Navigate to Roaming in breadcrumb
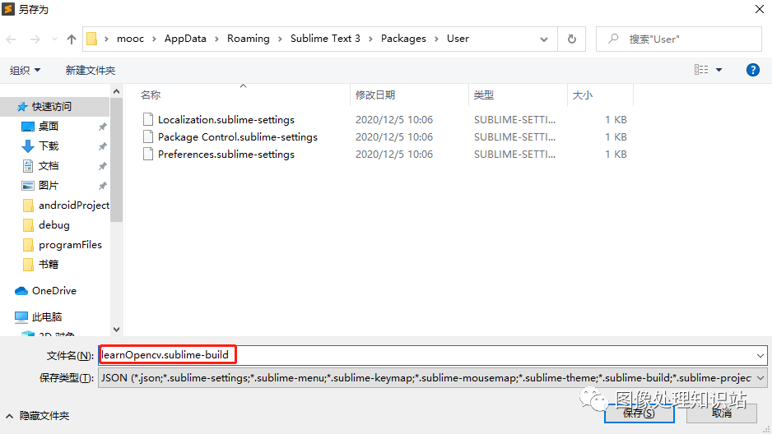The width and height of the screenshot is (772, 434). (x=249, y=39)
